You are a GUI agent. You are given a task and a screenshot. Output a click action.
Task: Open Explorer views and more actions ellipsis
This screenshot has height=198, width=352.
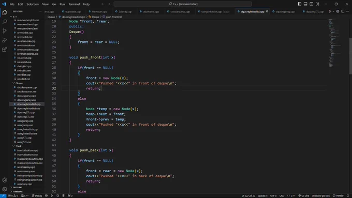coord(40,11)
